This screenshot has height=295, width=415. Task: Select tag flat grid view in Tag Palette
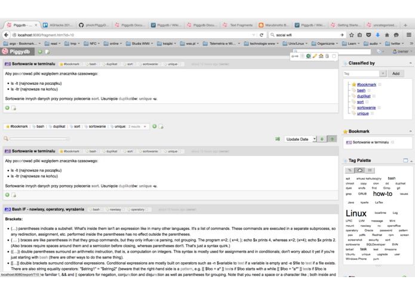click(x=370, y=170)
